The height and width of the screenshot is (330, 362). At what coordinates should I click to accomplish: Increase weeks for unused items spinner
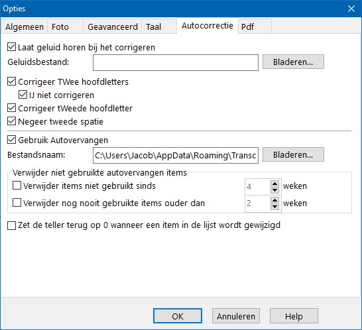(x=274, y=184)
